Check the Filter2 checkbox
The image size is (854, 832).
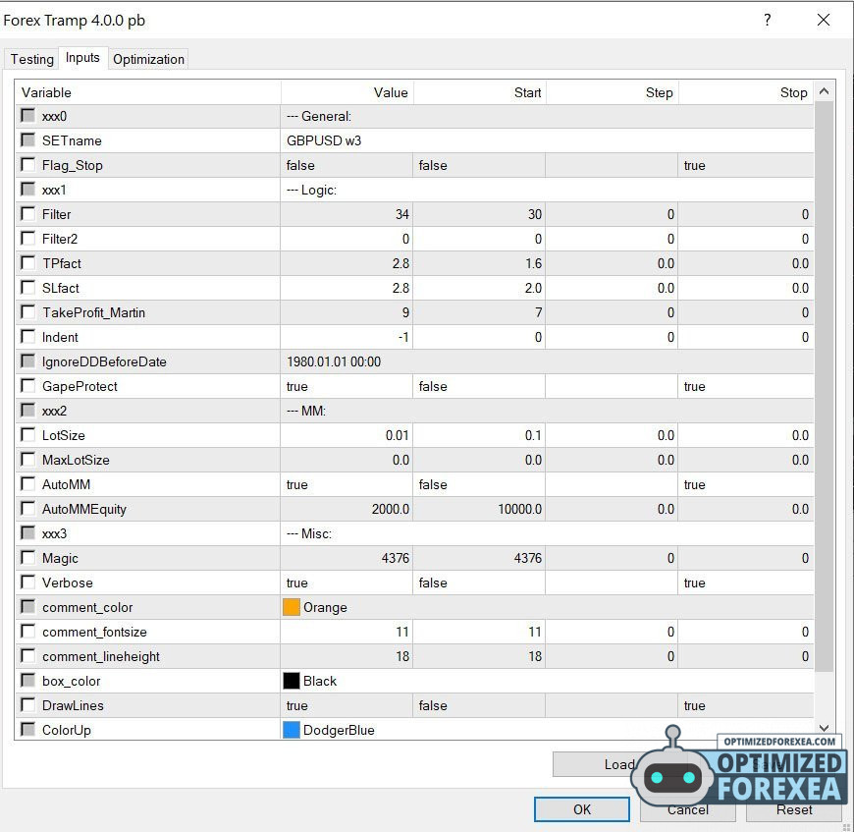tap(27, 238)
